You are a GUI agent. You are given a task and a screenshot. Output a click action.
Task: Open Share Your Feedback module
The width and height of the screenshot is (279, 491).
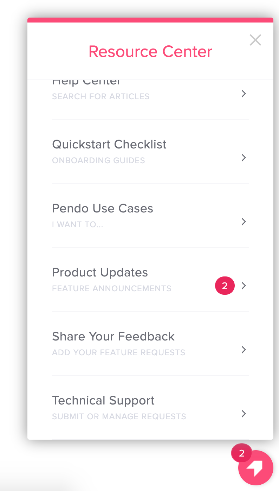150,343
